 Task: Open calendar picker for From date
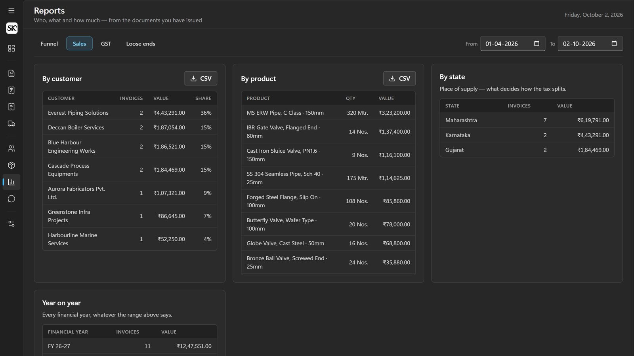click(537, 44)
